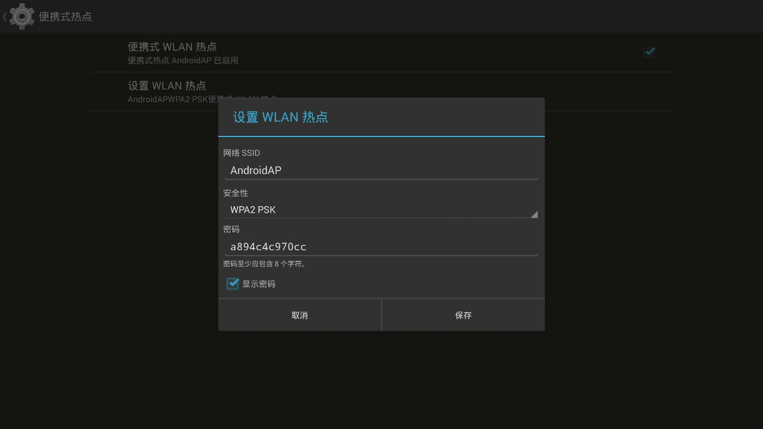Click the 8-character password hint text
The height and width of the screenshot is (429, 763).
[x=265, y=264]
